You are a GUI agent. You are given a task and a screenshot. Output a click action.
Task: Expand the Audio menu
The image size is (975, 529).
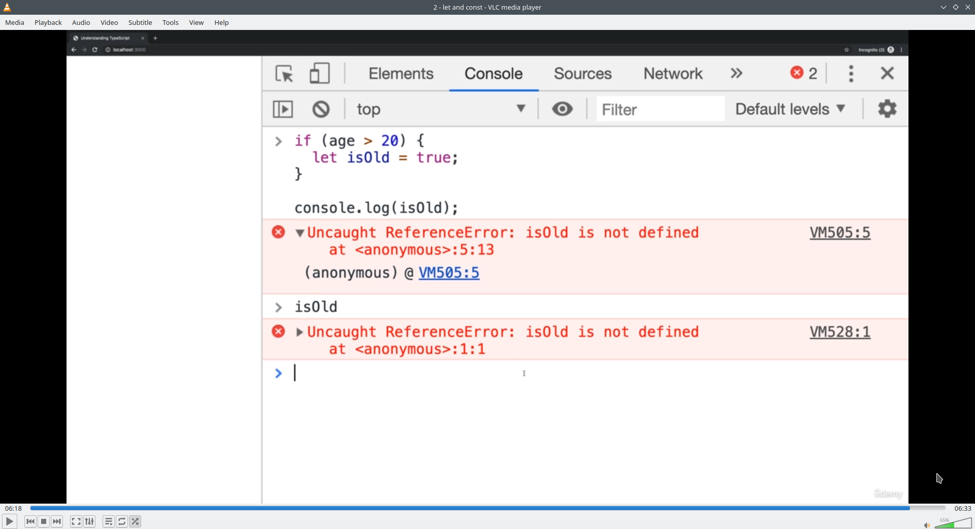coord(81,22)
